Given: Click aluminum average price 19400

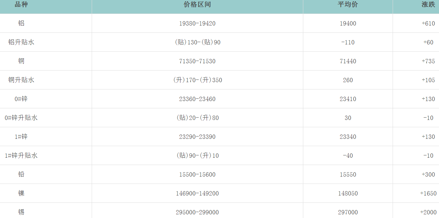Looking at the screenshot, I should point(348,24).
